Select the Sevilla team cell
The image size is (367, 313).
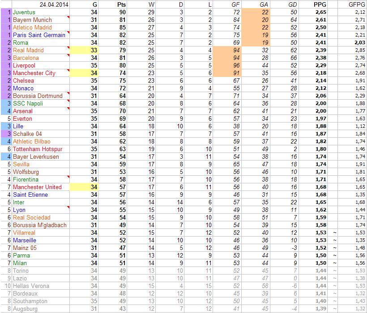tap(41, 164)
